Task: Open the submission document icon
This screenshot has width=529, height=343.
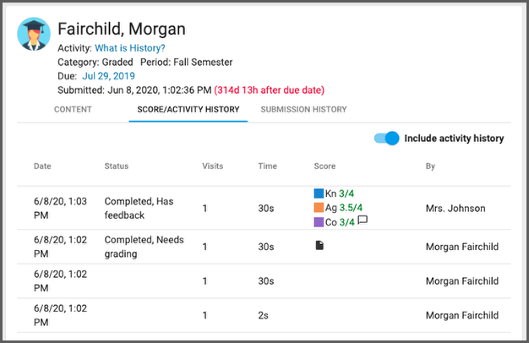Action: tap(319, 245)
